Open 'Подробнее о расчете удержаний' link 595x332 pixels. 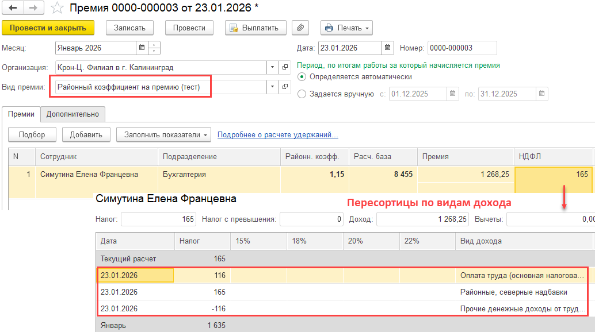(277, 135)
